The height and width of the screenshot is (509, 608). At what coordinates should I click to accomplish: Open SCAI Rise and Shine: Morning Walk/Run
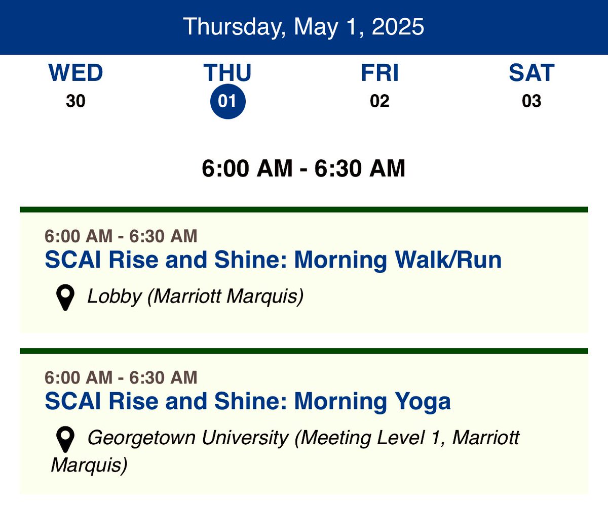(273, 260)
